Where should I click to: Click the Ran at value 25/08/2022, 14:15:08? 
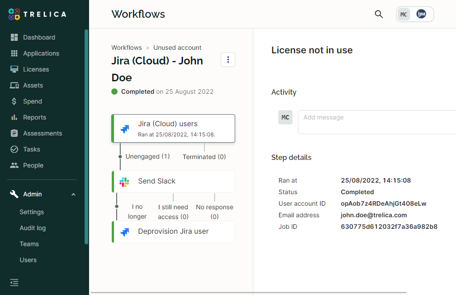coord(376,180)
